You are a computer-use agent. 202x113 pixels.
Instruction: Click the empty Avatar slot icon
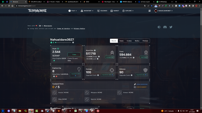pos(54,93)
